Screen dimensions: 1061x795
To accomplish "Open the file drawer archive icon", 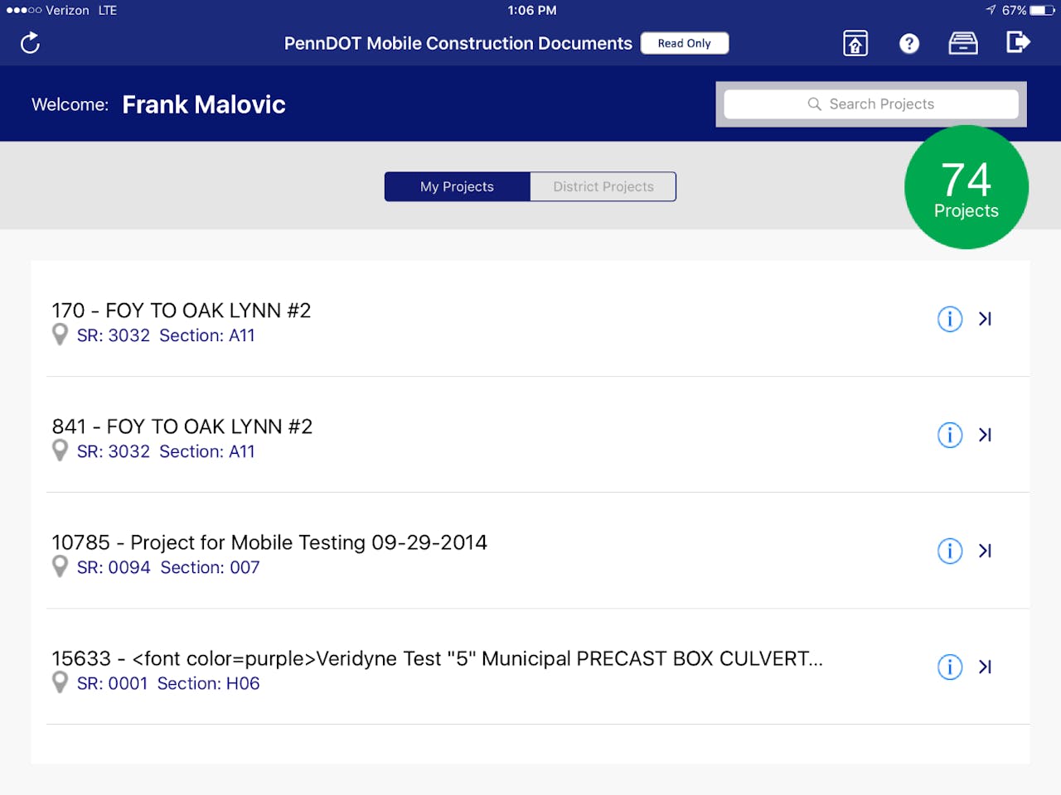I will click(x=963, y=43).
